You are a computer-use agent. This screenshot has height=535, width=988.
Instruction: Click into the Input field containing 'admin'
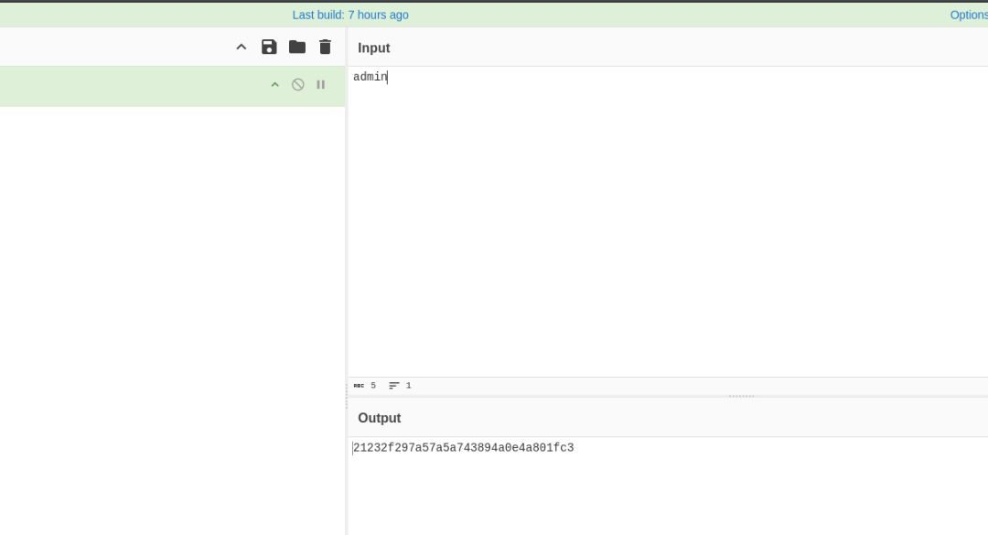coord(668,222)
